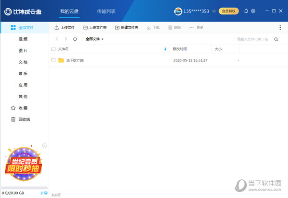Viewport: 288px width, 198px height.
Task: Open 回收站 recycle bin in the sidebar
Action: (24, 119)
